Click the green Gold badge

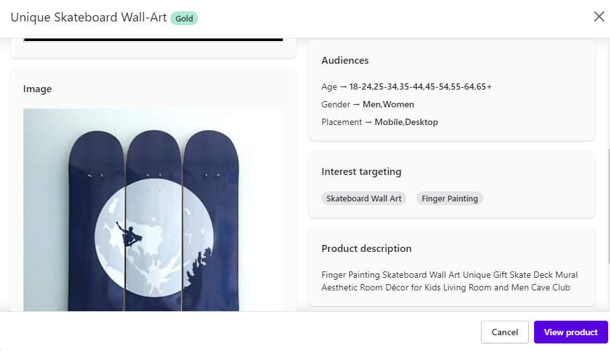click(184, 18)
